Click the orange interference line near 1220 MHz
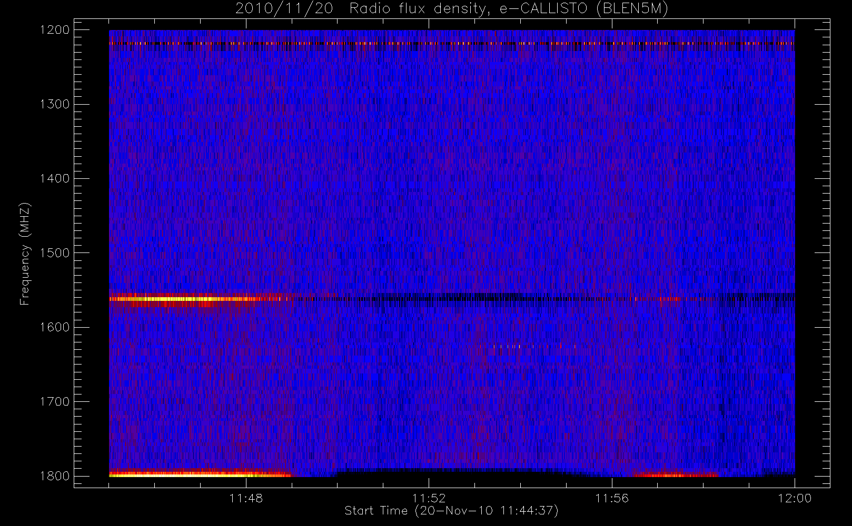Viewport: 852px width, 526px height. click(x=452, y=44)
